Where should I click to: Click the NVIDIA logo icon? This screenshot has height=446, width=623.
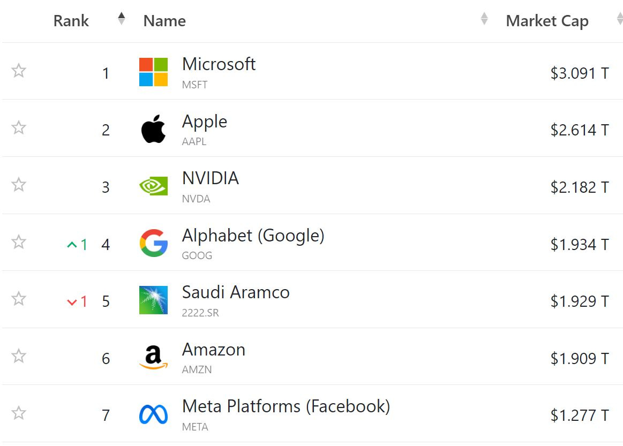pyautogui.click(x=153, y=186)
